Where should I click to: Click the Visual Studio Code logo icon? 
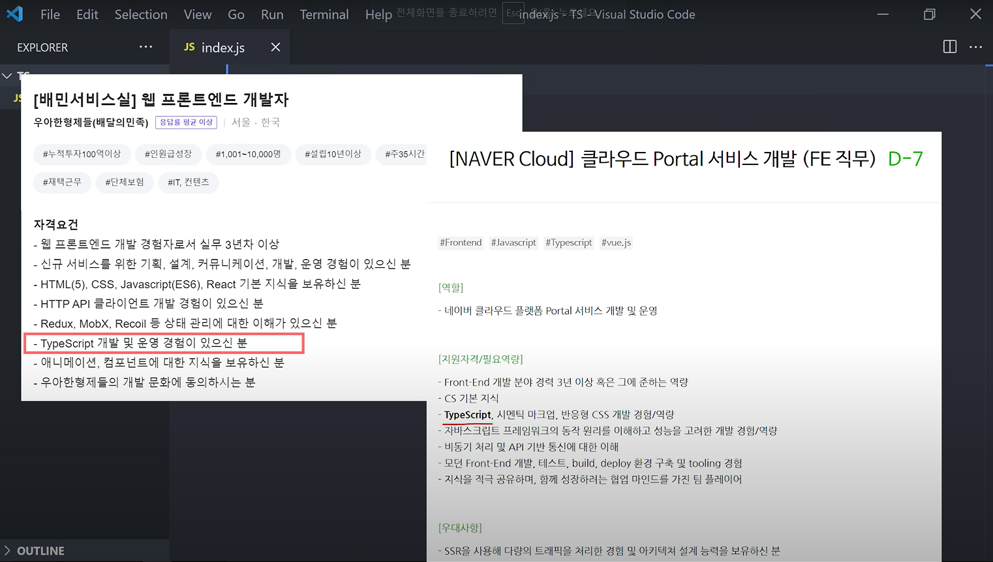(x=14, y=14)
